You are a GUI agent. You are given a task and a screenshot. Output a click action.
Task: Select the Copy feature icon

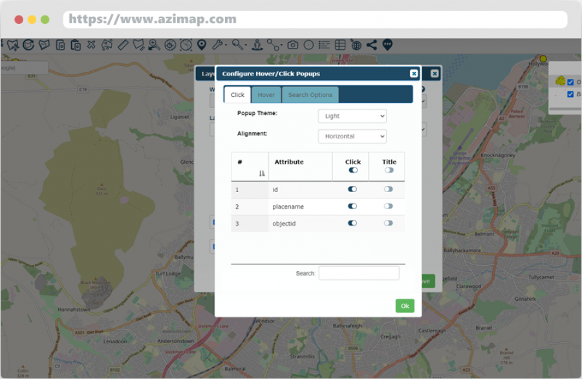pyautogui.click(x=60, y=45)
